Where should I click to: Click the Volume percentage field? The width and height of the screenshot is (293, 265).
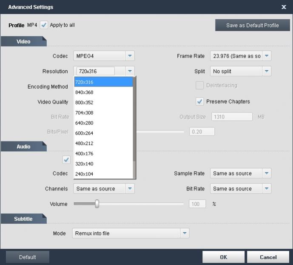(x=197, y=204)
